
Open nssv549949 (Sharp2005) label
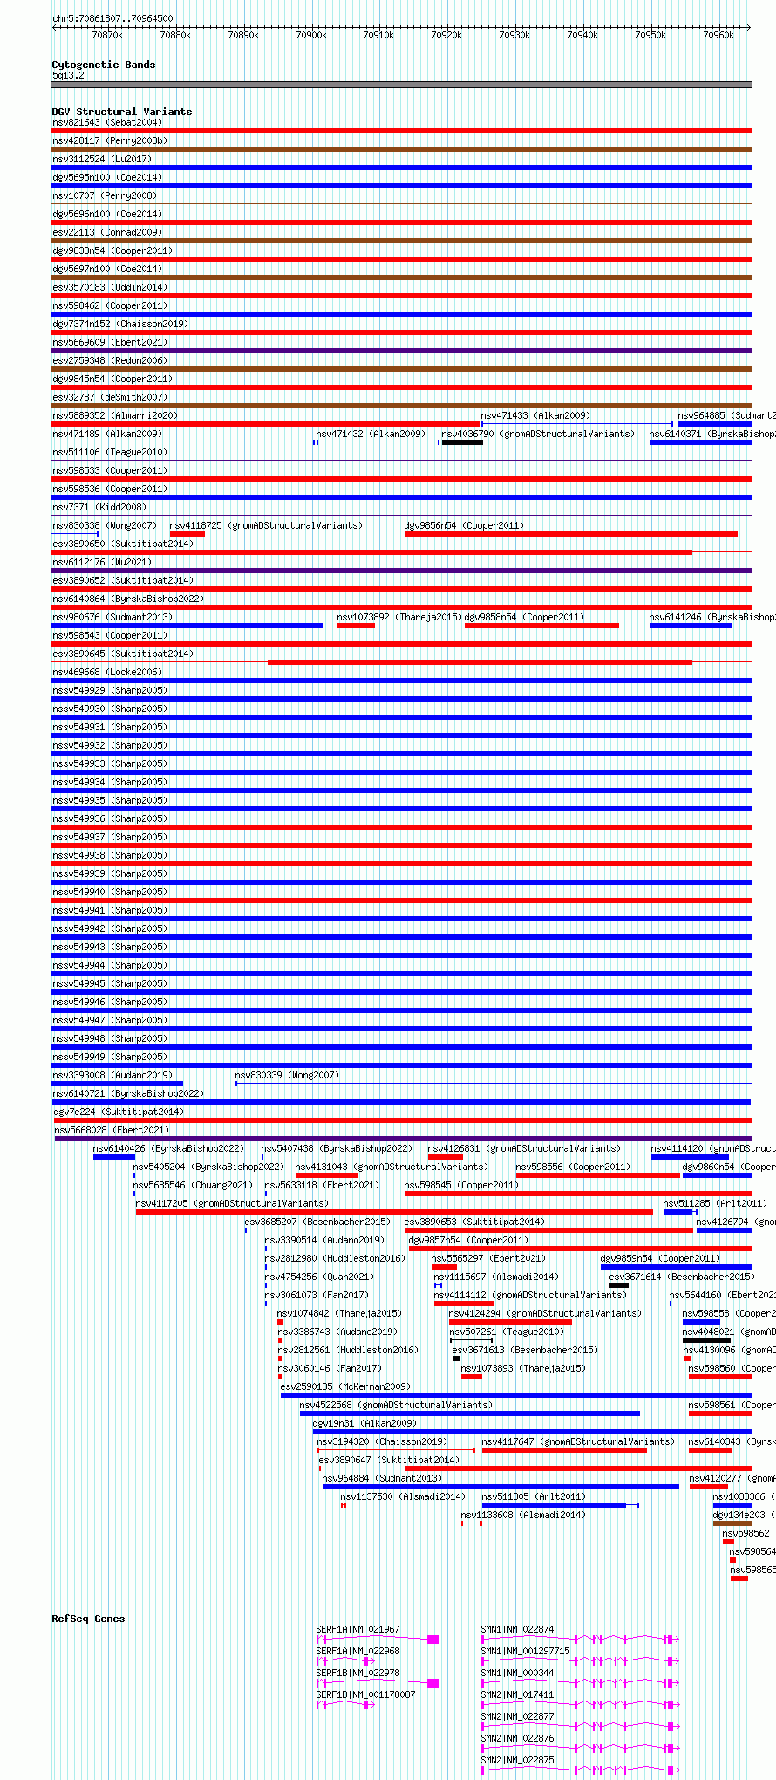click(x=110, y=1057)
